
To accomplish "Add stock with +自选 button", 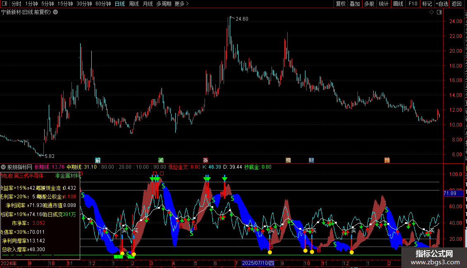I will point(442,4).
